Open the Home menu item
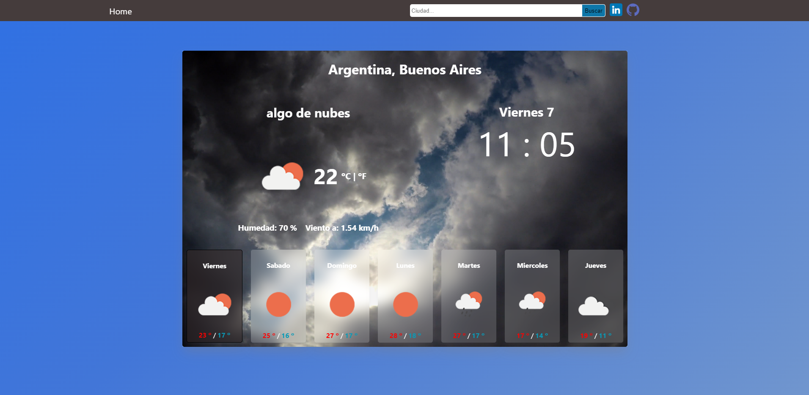809x395 pixels. point(120,11)
